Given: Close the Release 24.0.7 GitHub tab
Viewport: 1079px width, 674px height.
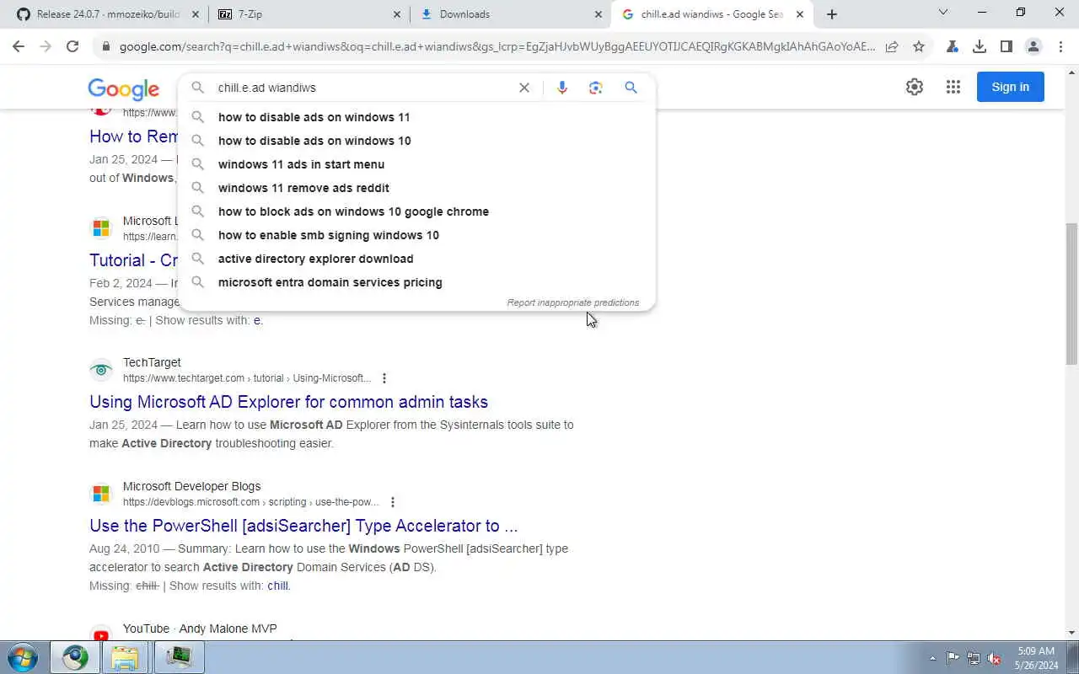Looking at the screenshot, I should pyautogui.click(x=195, y=14).
